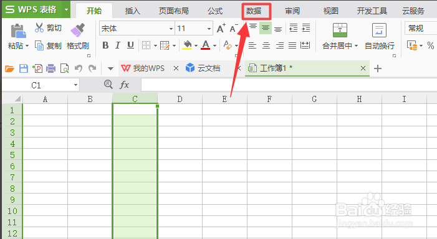Click the cell borders icon
437x239 pixels.
(x=146, y=45)
